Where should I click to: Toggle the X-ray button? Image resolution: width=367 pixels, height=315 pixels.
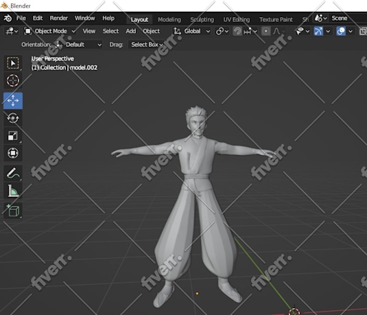363,31
